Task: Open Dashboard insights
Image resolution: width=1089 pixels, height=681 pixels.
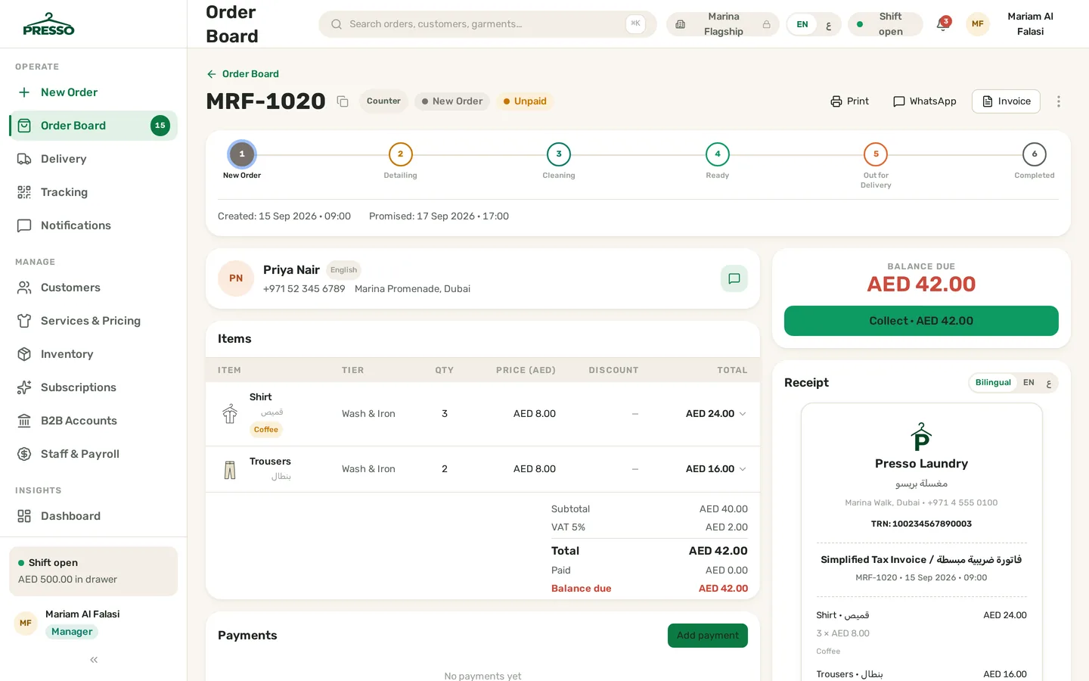Action: click(x=93, y=516)
